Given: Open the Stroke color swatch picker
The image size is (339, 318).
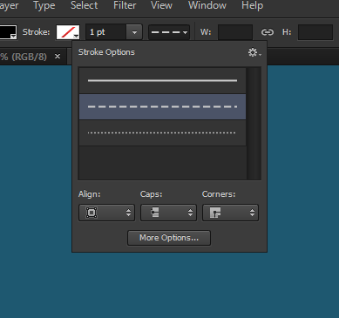Looking at the screenshot, I should (68, 32).
